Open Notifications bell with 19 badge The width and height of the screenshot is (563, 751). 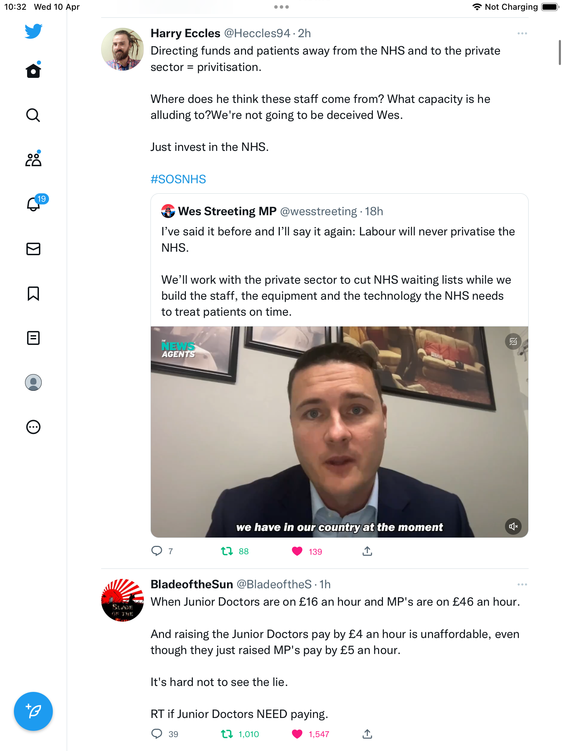[x=35, y=203]
